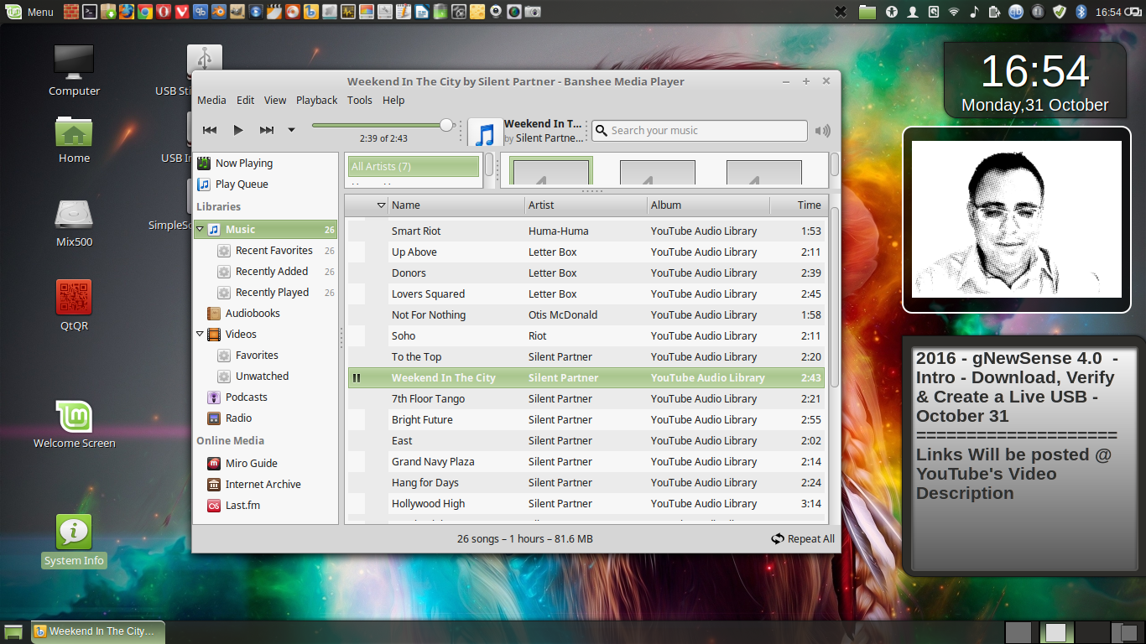
Task: Open column chooser triangle in track header
Action: tap(381, 205)
